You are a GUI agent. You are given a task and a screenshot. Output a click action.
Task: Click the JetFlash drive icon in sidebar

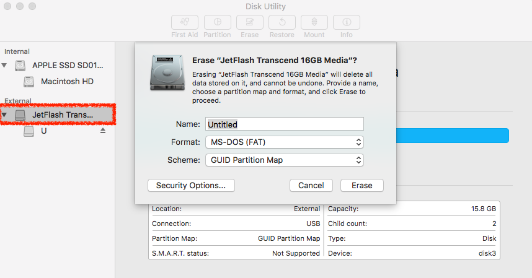20,115
